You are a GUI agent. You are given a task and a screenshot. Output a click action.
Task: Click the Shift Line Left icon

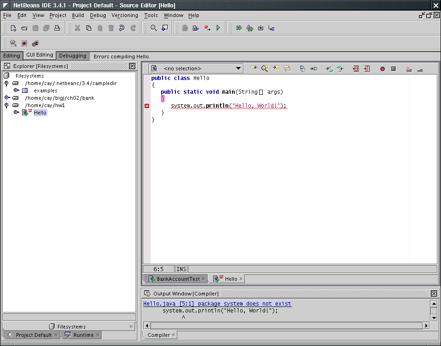[x=356, y=68]
